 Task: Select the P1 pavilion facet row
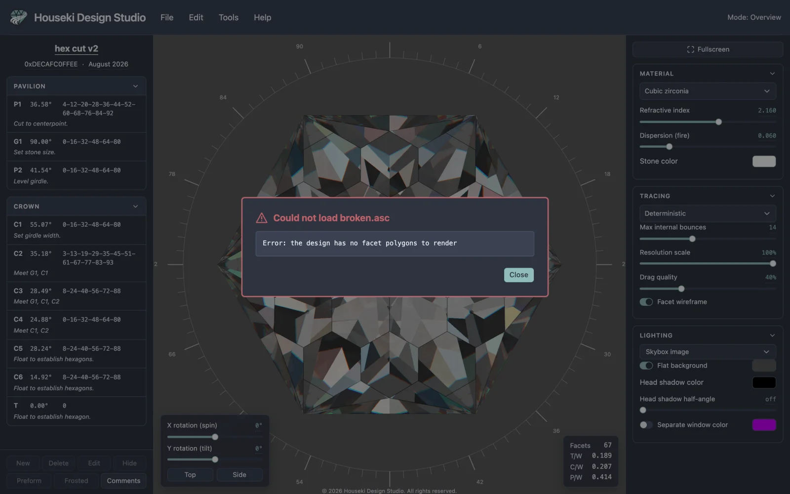pyautogui.click(x=77, y=114)
